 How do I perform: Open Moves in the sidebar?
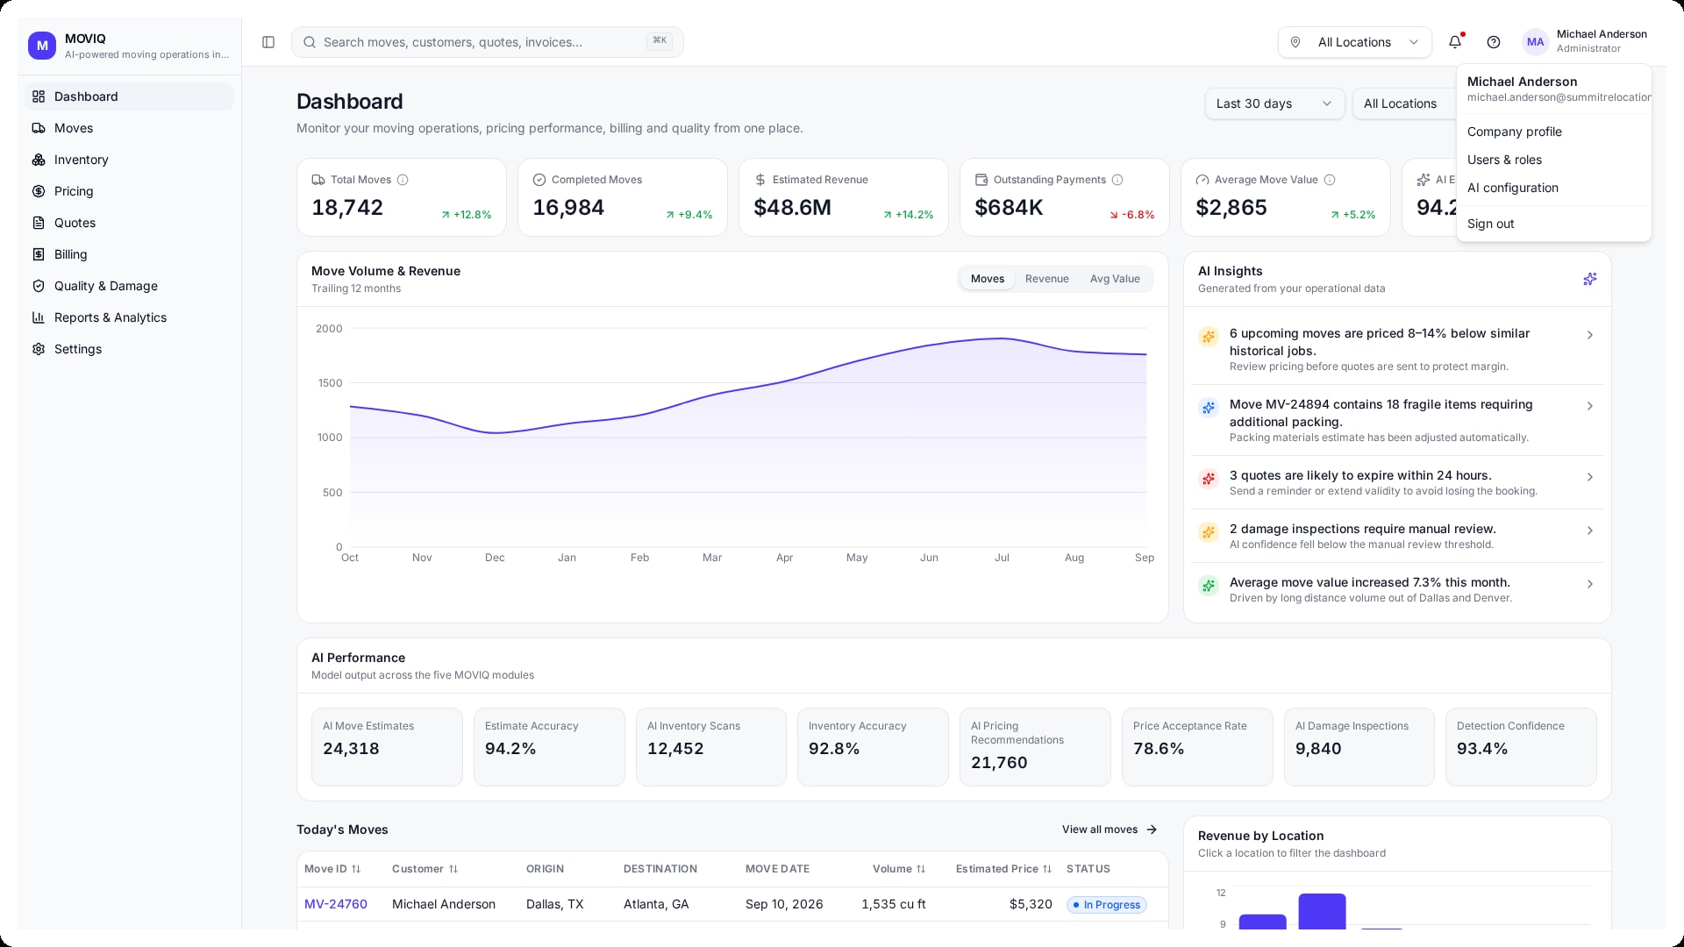tap(129, 128)
